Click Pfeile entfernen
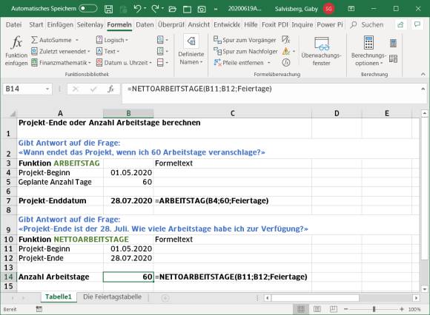Image resolution: width=430 pixels, height=315 pixels. (x=239, y=63)
